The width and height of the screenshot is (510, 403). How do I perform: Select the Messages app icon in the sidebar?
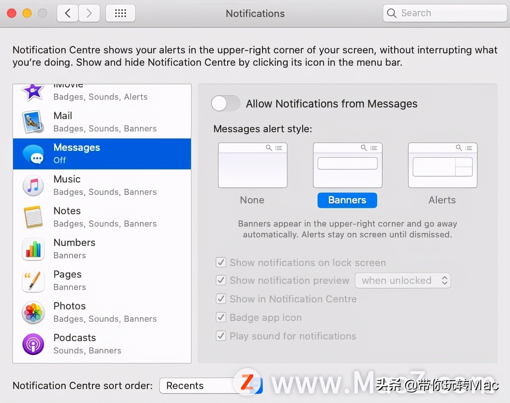click(x=33, y=154)
